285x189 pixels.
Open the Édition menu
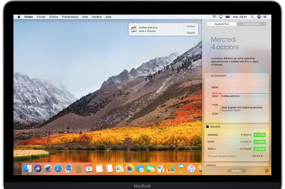click(x=54, y=17)
